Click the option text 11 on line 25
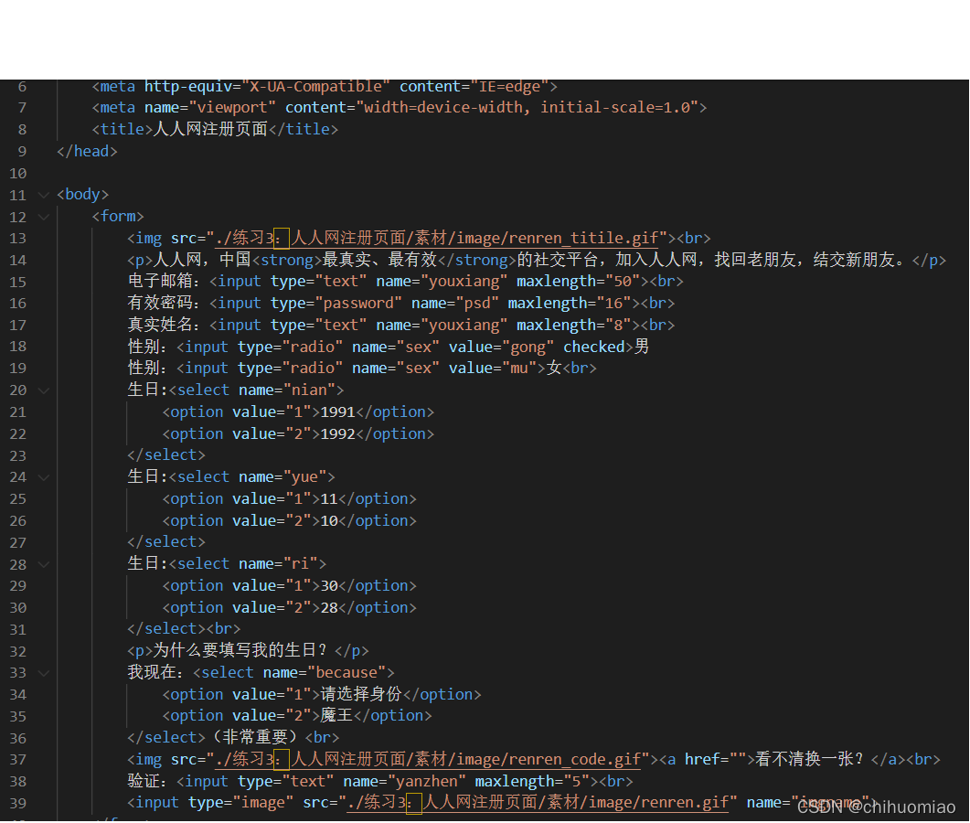Viewport: 970px width, 823px height. (329, 498)
